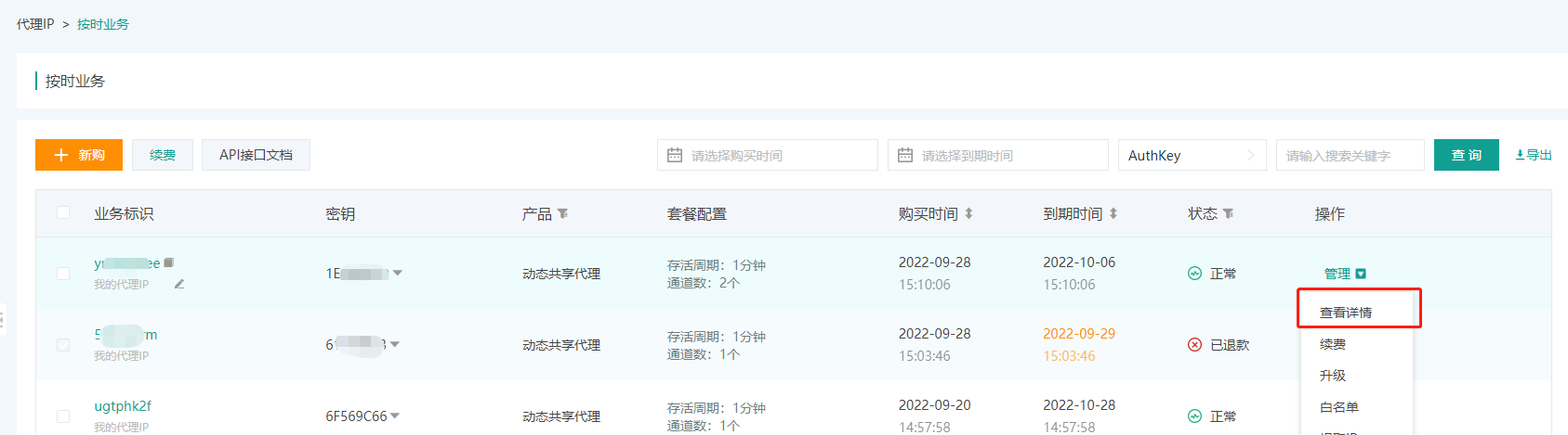
Task: Click the 导出 export link
Action: pyautogui.click(x=1534, y=156)
